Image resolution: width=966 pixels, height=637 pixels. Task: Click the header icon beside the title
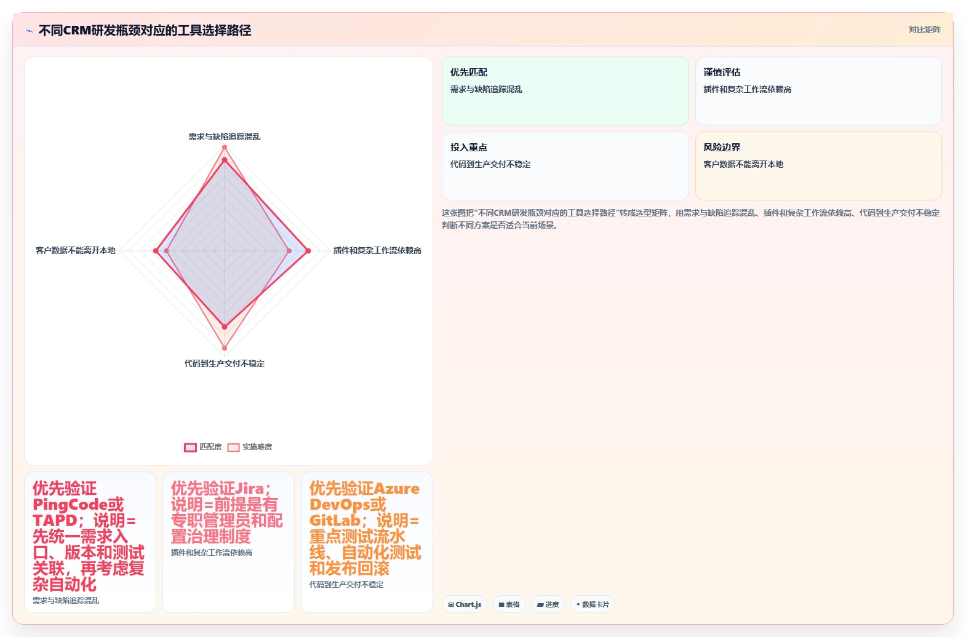pos(29,31)
